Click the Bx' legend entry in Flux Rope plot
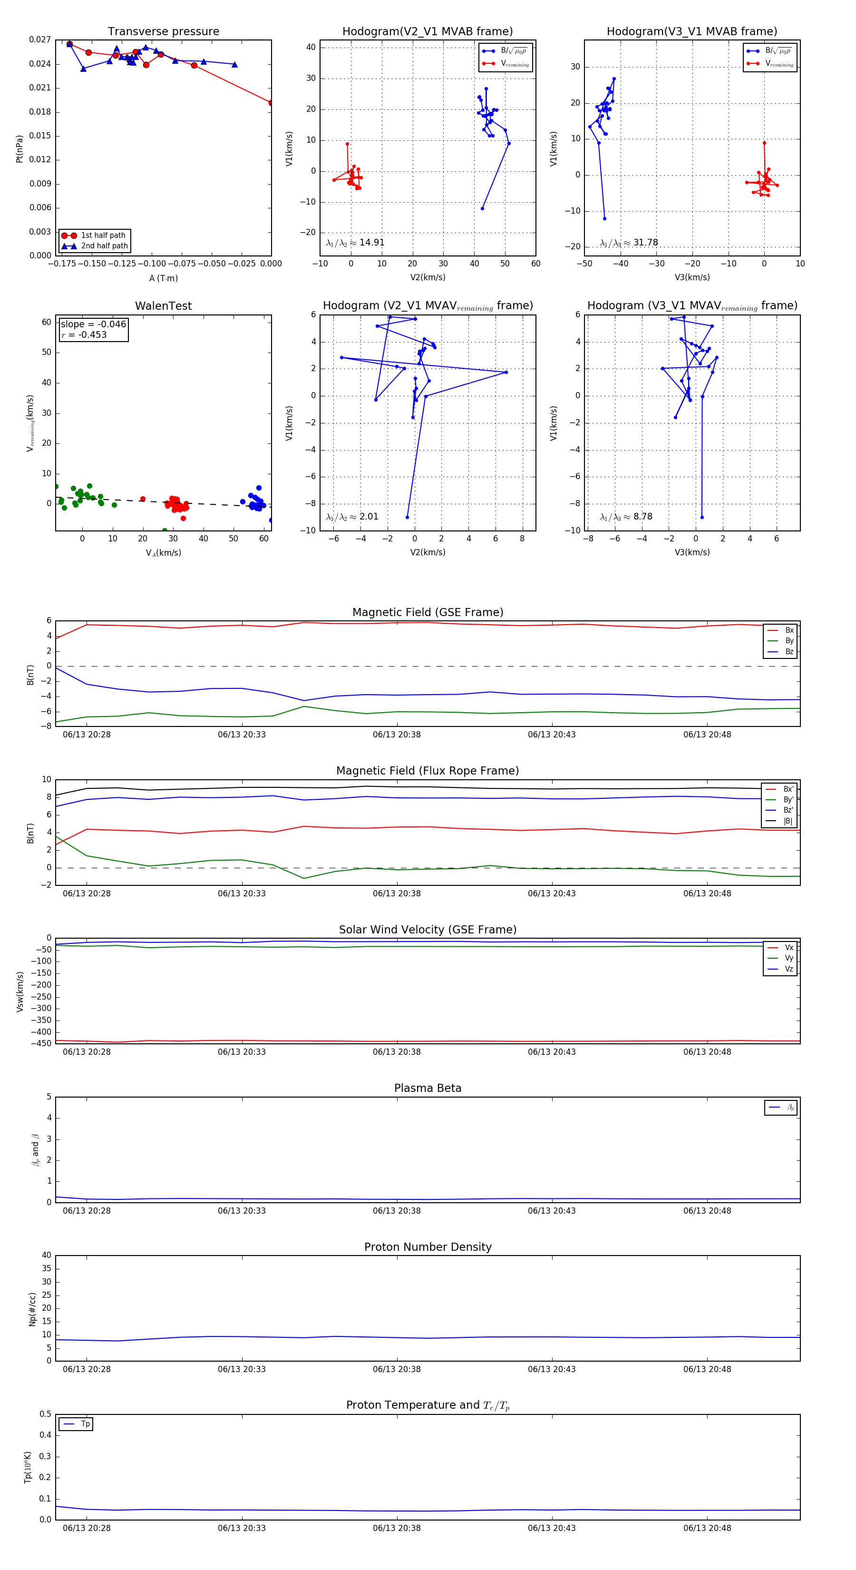Screen dimensions: 856x1570 click(780, 789)
